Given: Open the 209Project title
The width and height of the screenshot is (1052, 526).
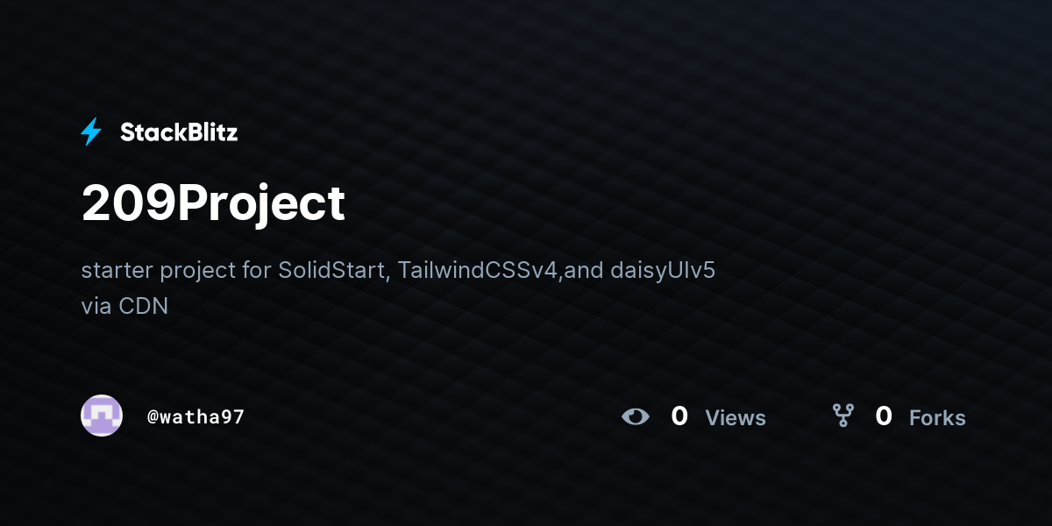Looking at the screenshot, I should [x=213, y=203].
